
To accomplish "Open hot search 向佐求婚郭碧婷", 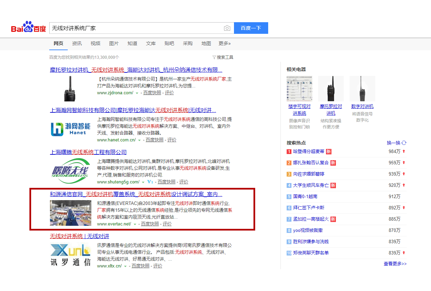I will point(309,174).
